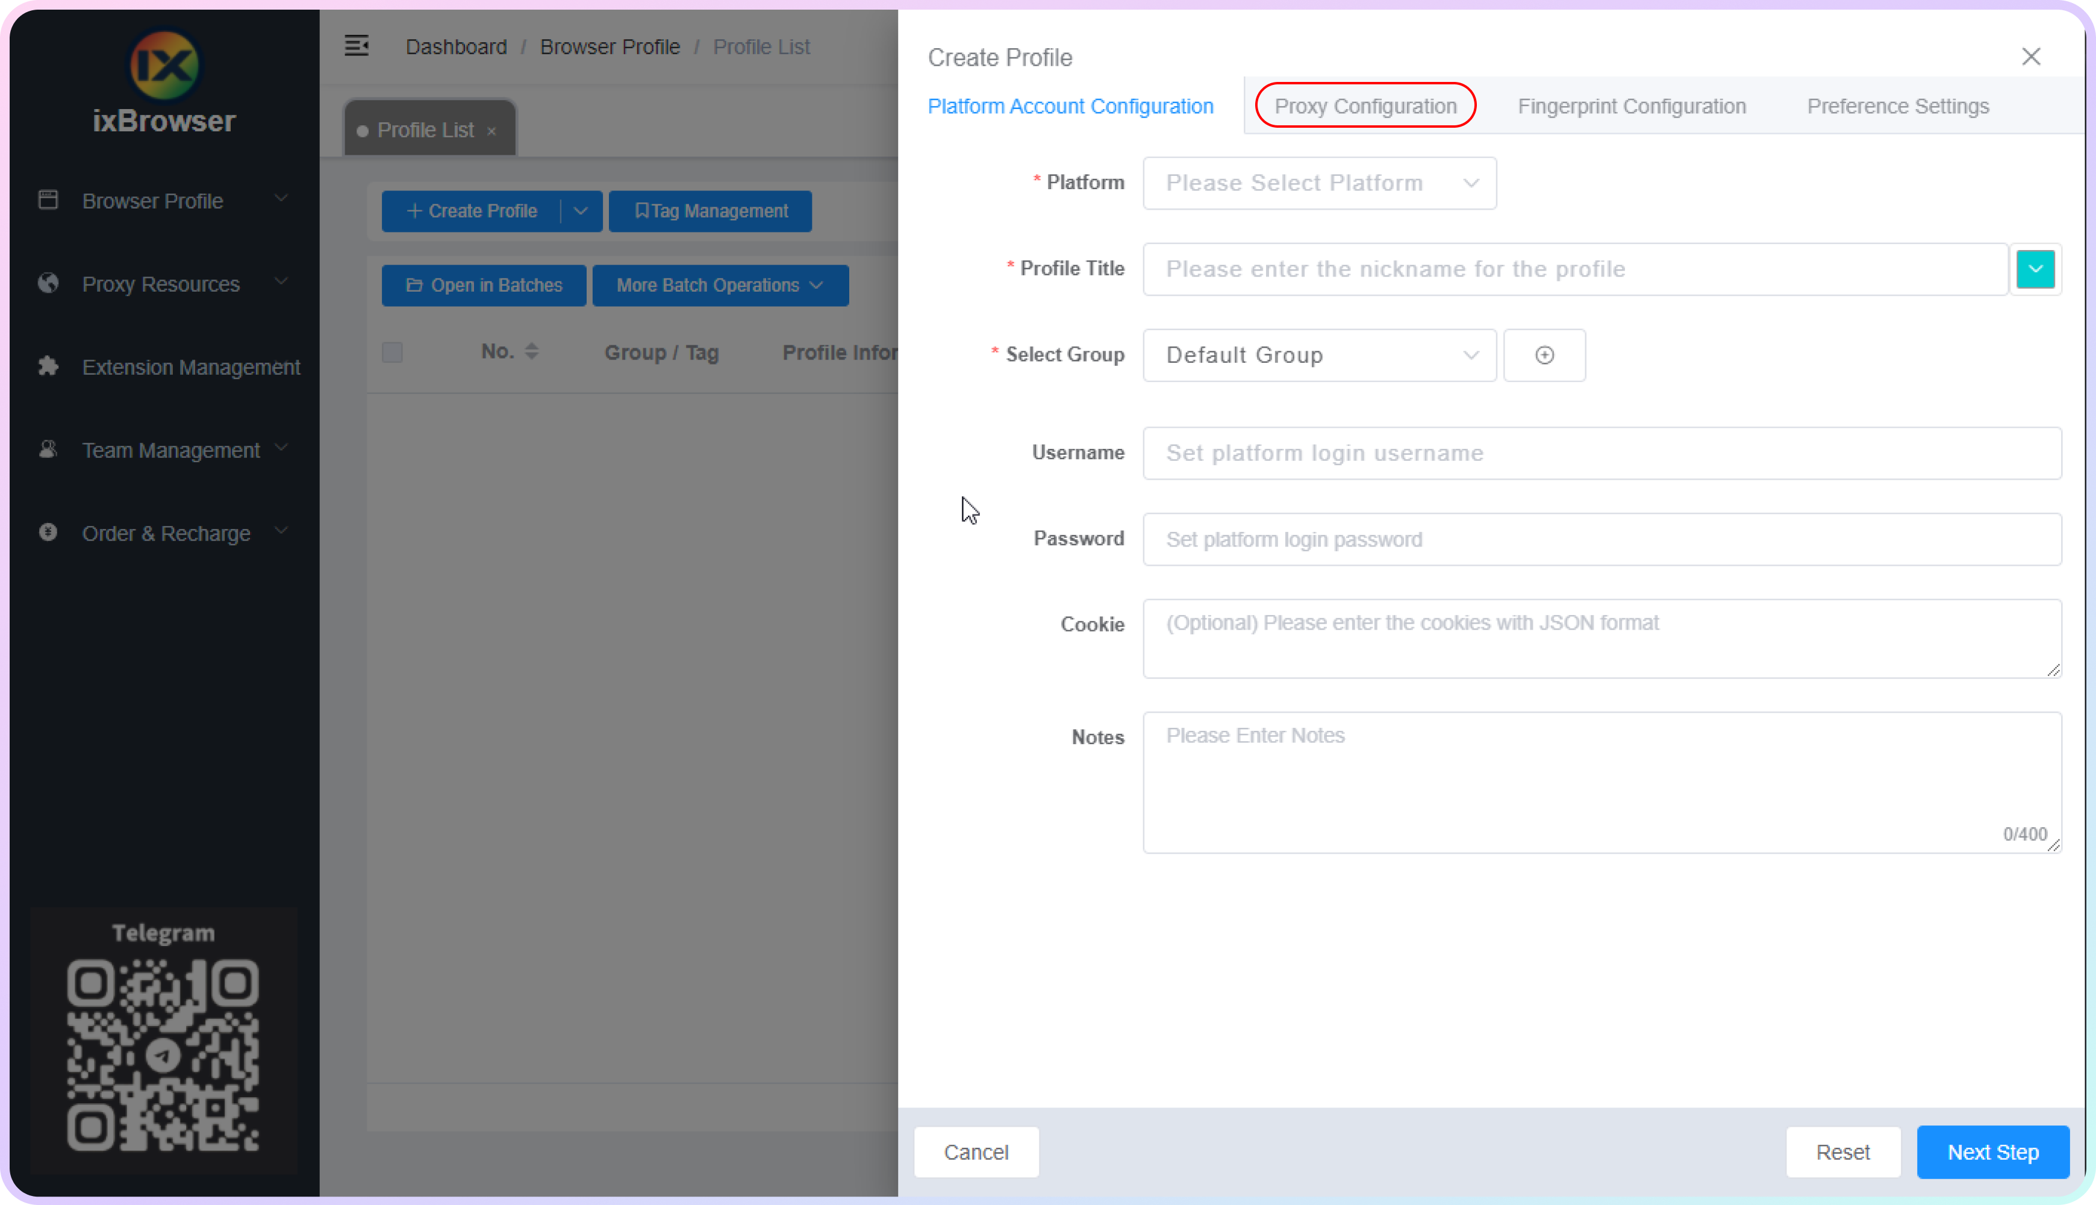The image size is (2096, 1205).
Task: Check the select-all checkbox in table header
Action: 392,352
